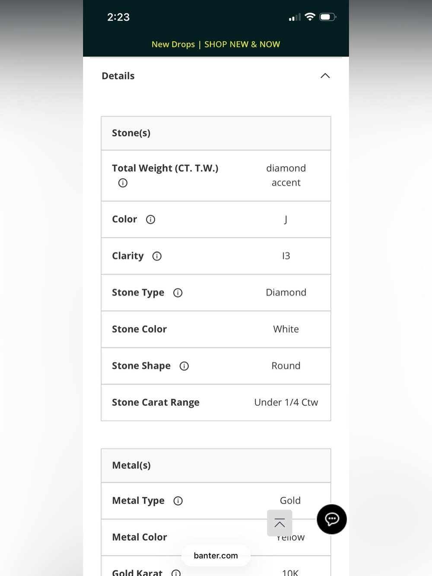Tap the Details heading

coord(118,76)
